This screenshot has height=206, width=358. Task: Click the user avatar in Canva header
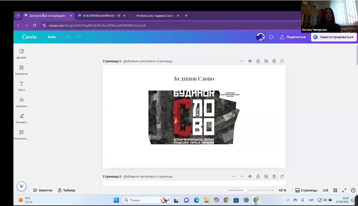tap(260, 37)
